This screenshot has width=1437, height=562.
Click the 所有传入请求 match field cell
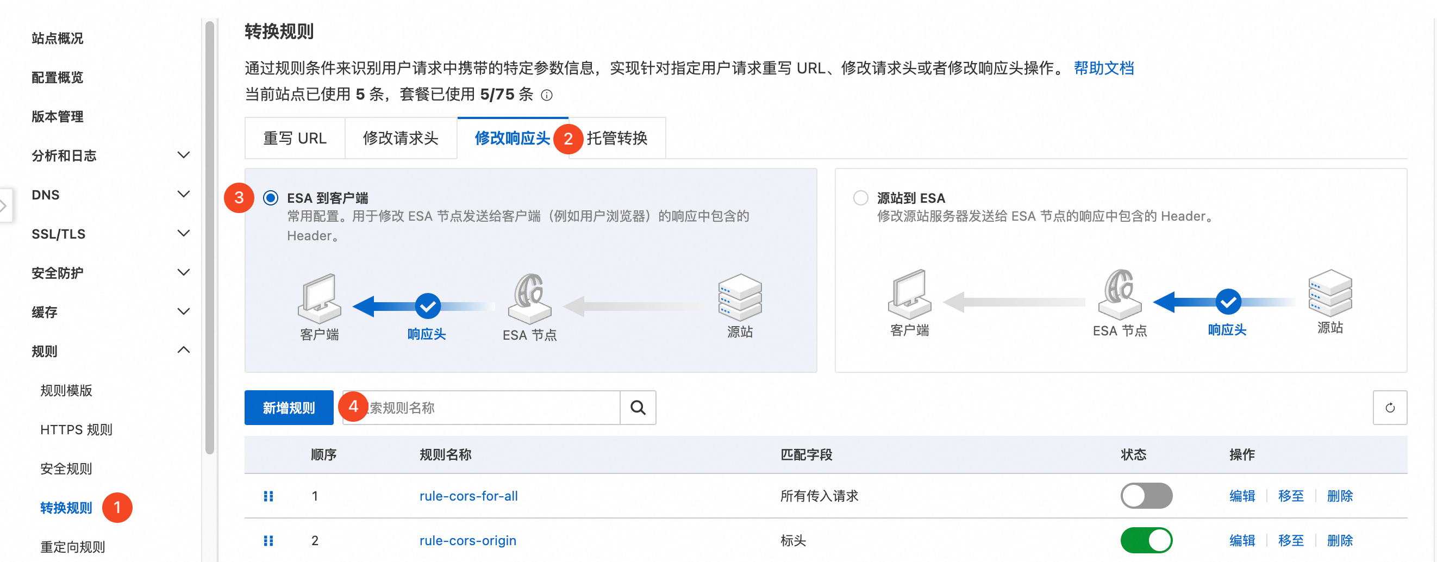click(819, 496)
